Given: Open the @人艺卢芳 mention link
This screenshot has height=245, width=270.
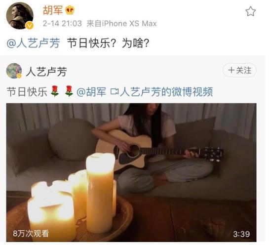Looking at the screenshot, I should [x=33, y=43].
